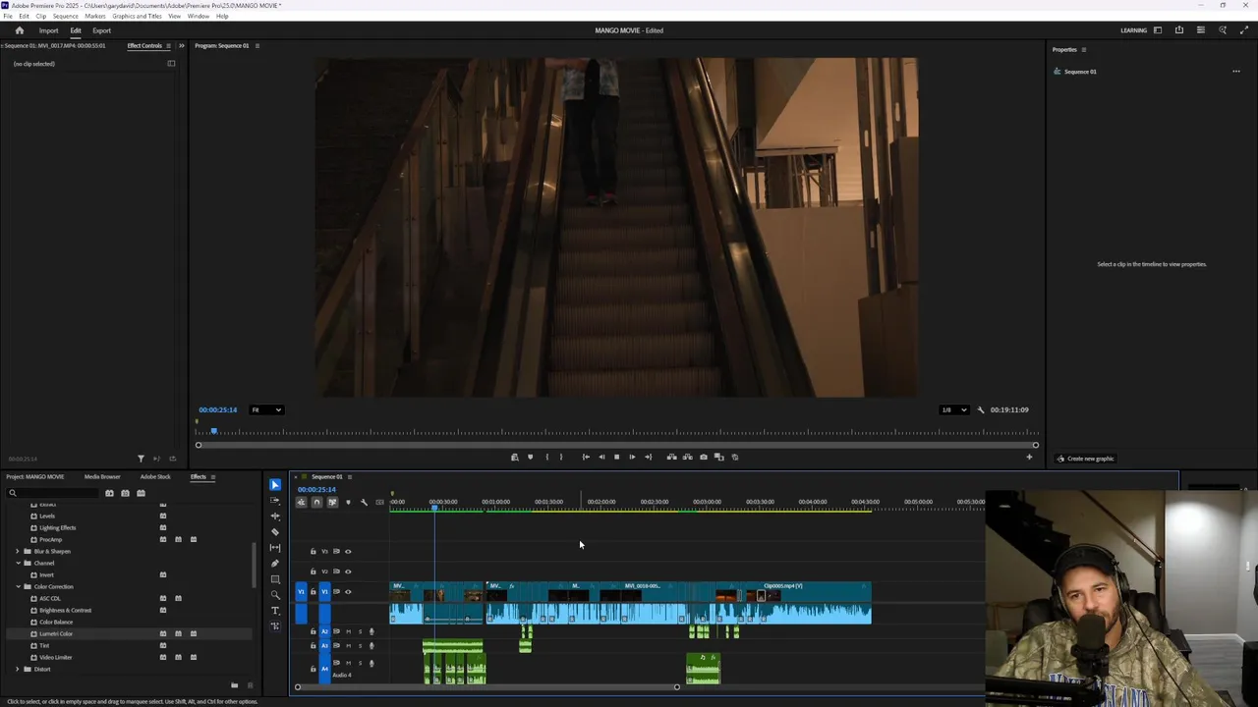Viewport: 1258px width, 707px height.
Task: Click the Step Forward 1 Frame button
Action: click(632, 457)
